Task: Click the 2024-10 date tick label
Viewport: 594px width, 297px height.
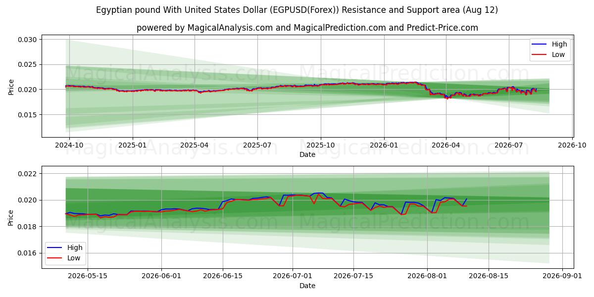Action: tap(69, 146)
